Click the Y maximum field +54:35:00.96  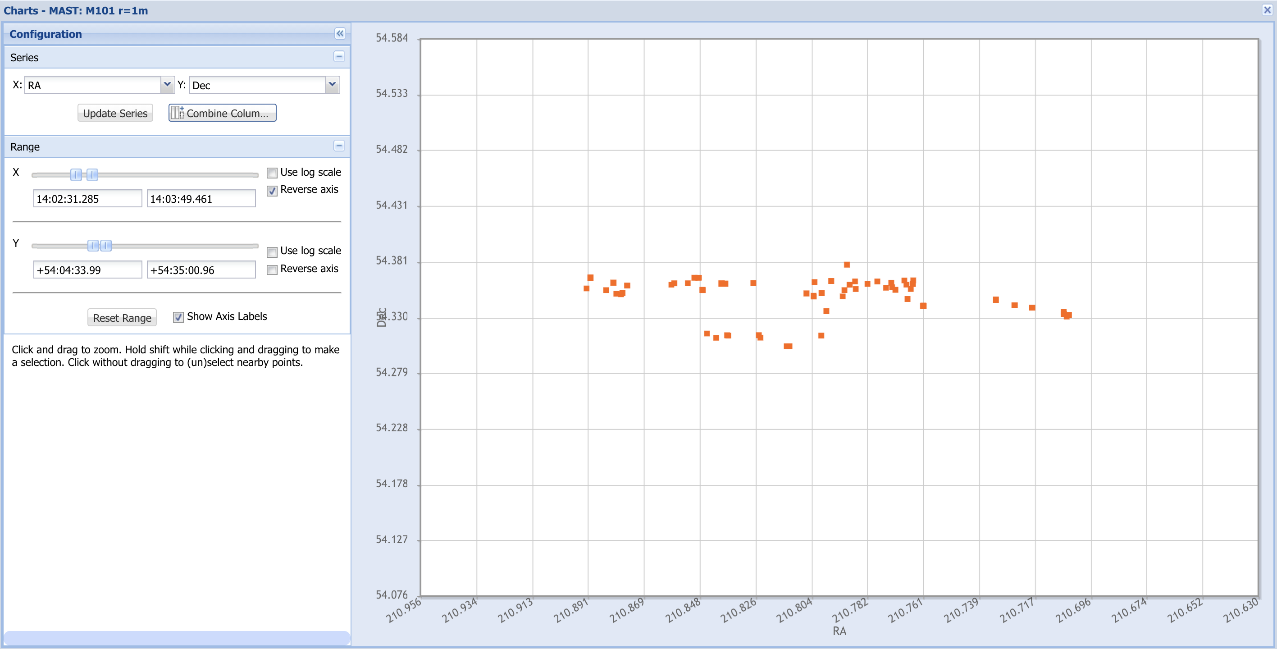[201, 270]
